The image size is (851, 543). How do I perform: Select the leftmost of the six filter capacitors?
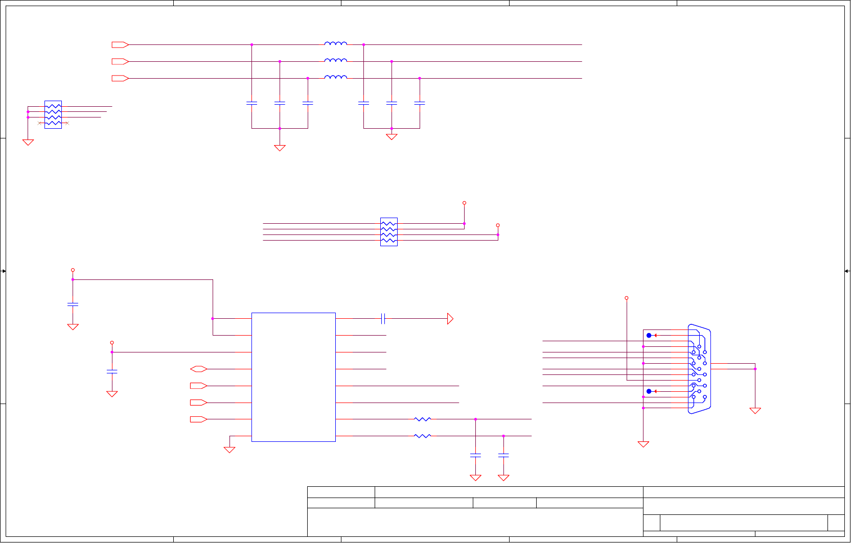coord(251,104)
